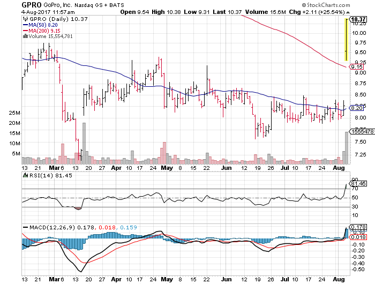Click the Volume 15.6M header value
This screenshot has height=284, width=375.
point(265,12)
